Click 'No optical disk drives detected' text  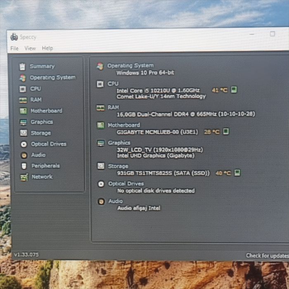[x=156, y=191]
